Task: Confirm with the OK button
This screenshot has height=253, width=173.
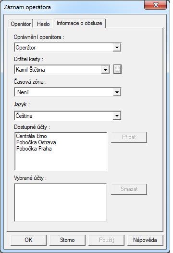Action: click(x=28, y=240)
